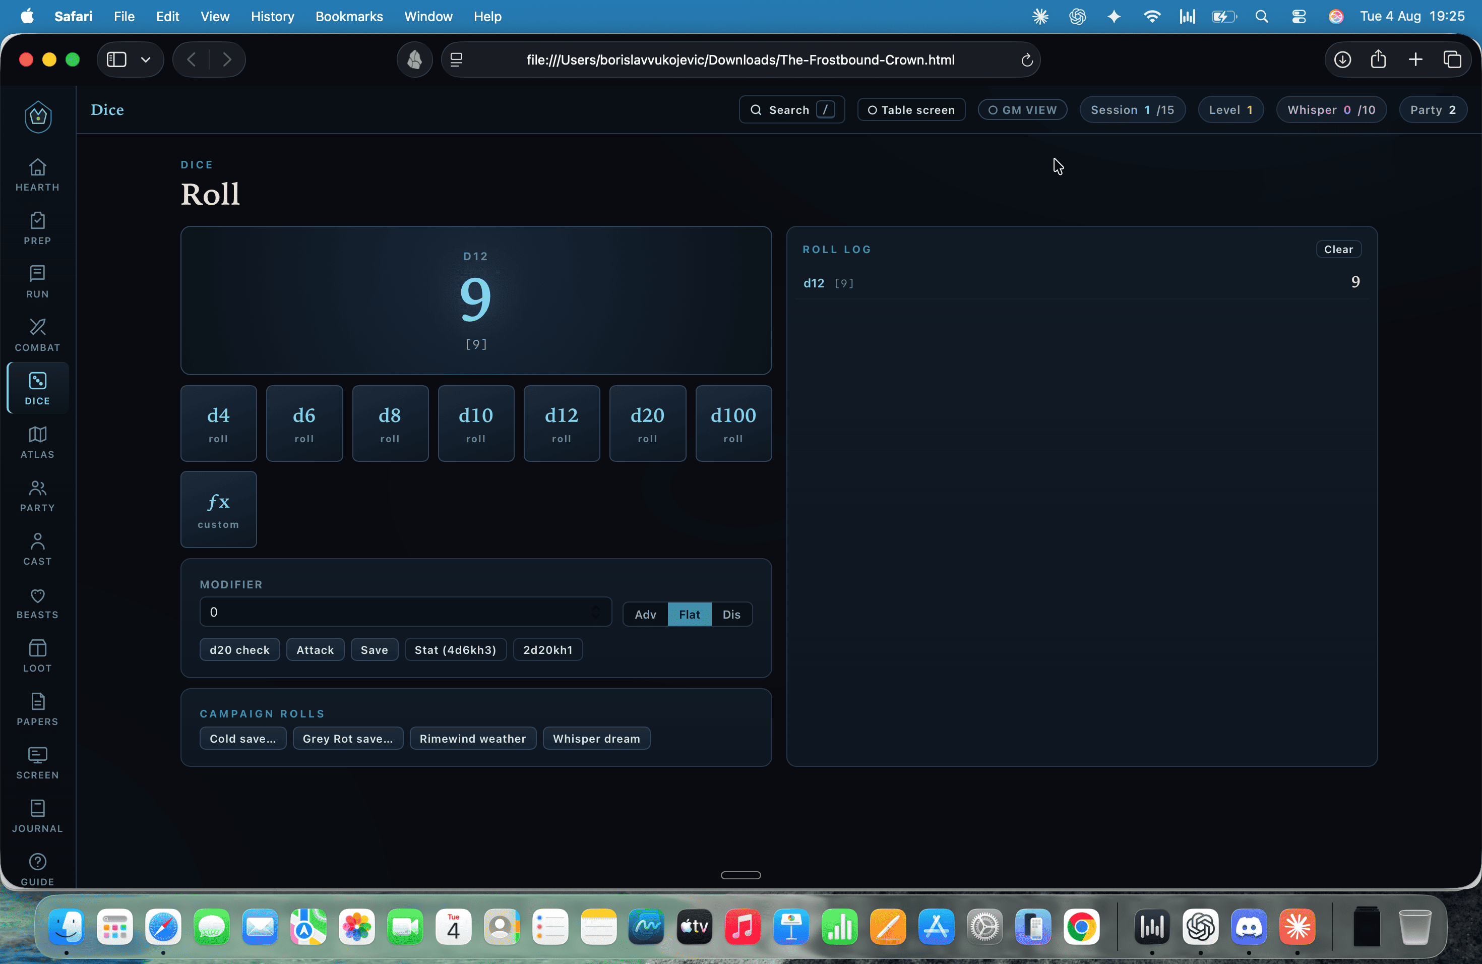Image resolution: width=1482 pixels, height=964 pixels.
Task: Select Dis roll mode
Action: (731, 614)
